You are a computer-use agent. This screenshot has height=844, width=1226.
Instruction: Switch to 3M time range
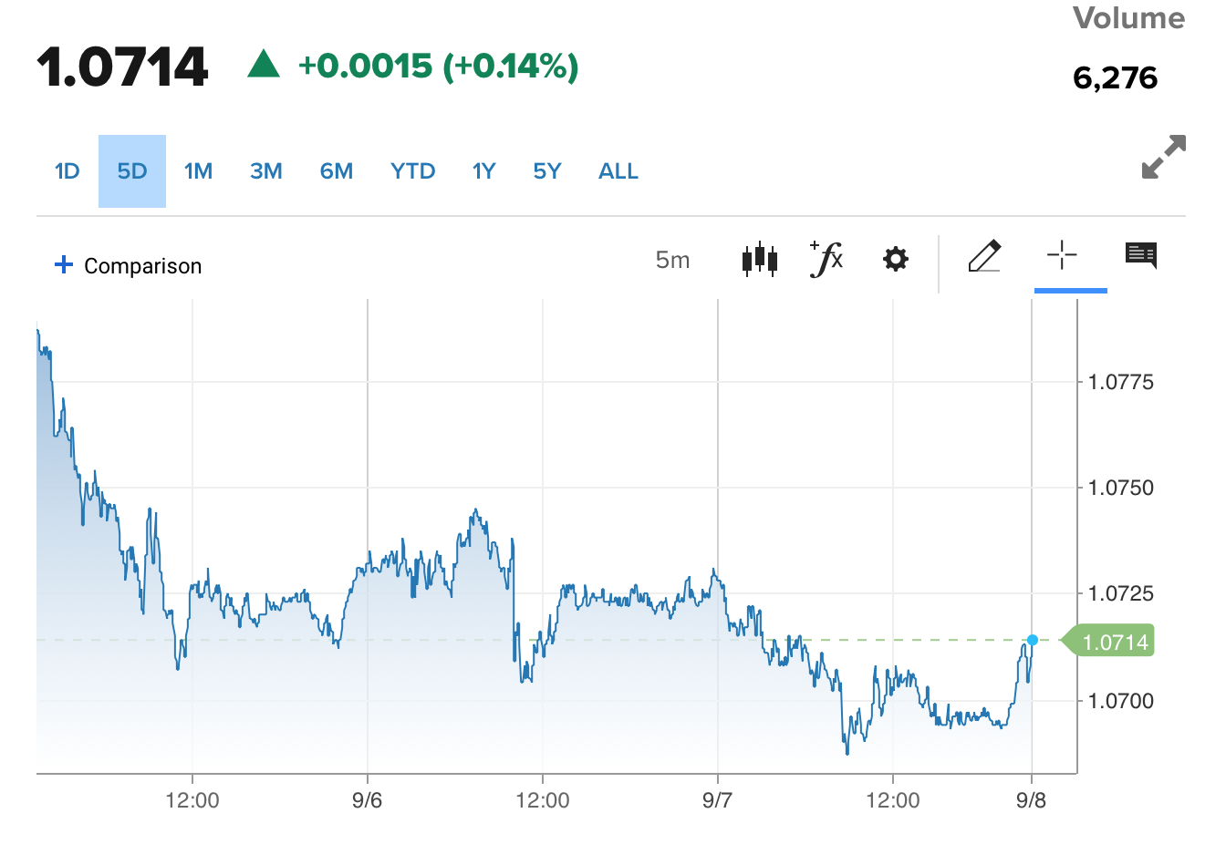(x=266, y=171)
